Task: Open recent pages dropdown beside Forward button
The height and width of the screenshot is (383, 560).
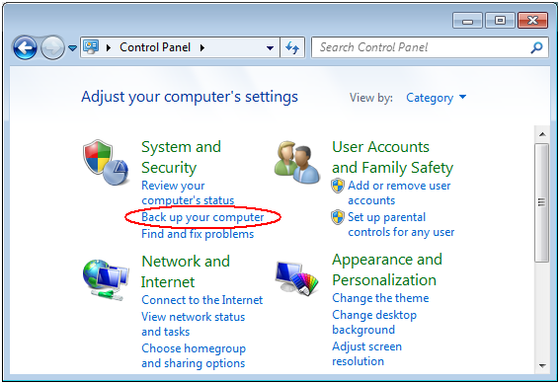Action: coord(72,47)
